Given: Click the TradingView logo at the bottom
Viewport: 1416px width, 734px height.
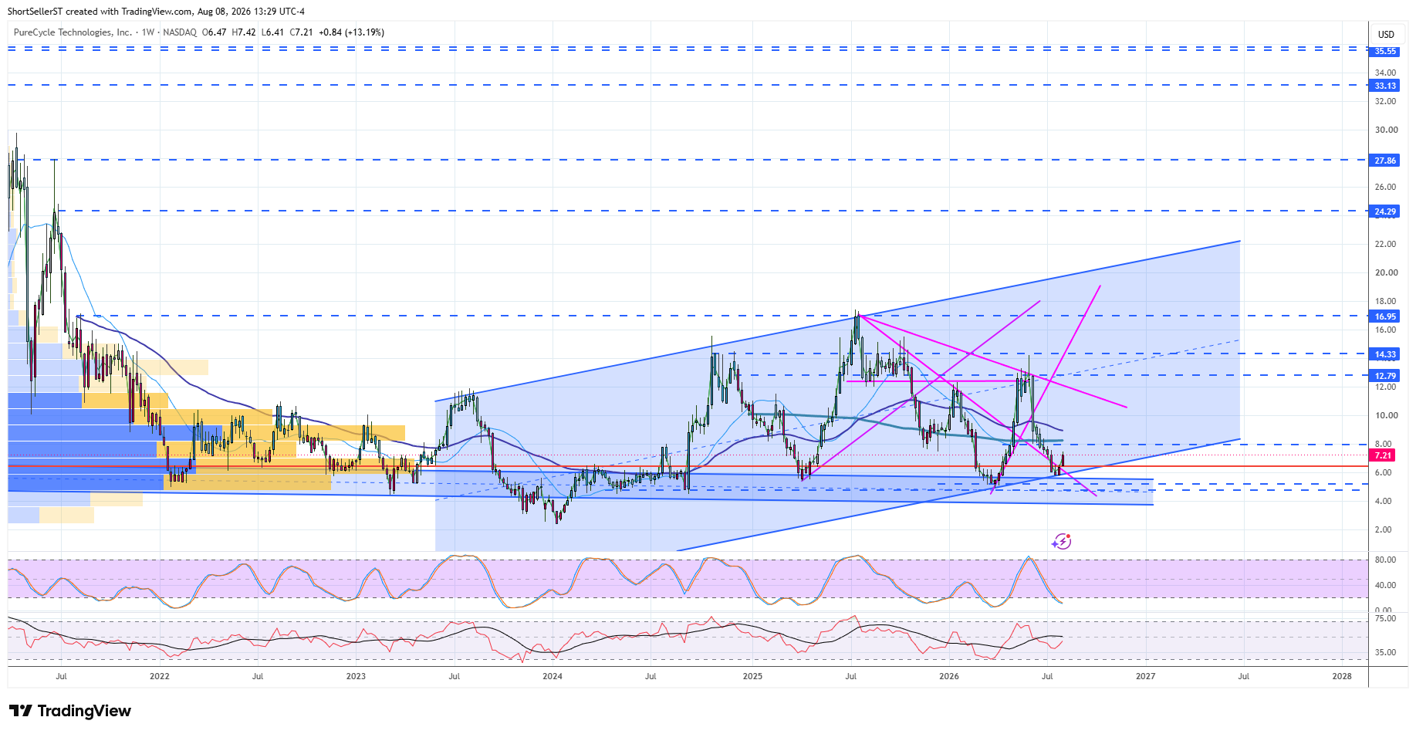Looking at the screenshot, I should point(70,711).
